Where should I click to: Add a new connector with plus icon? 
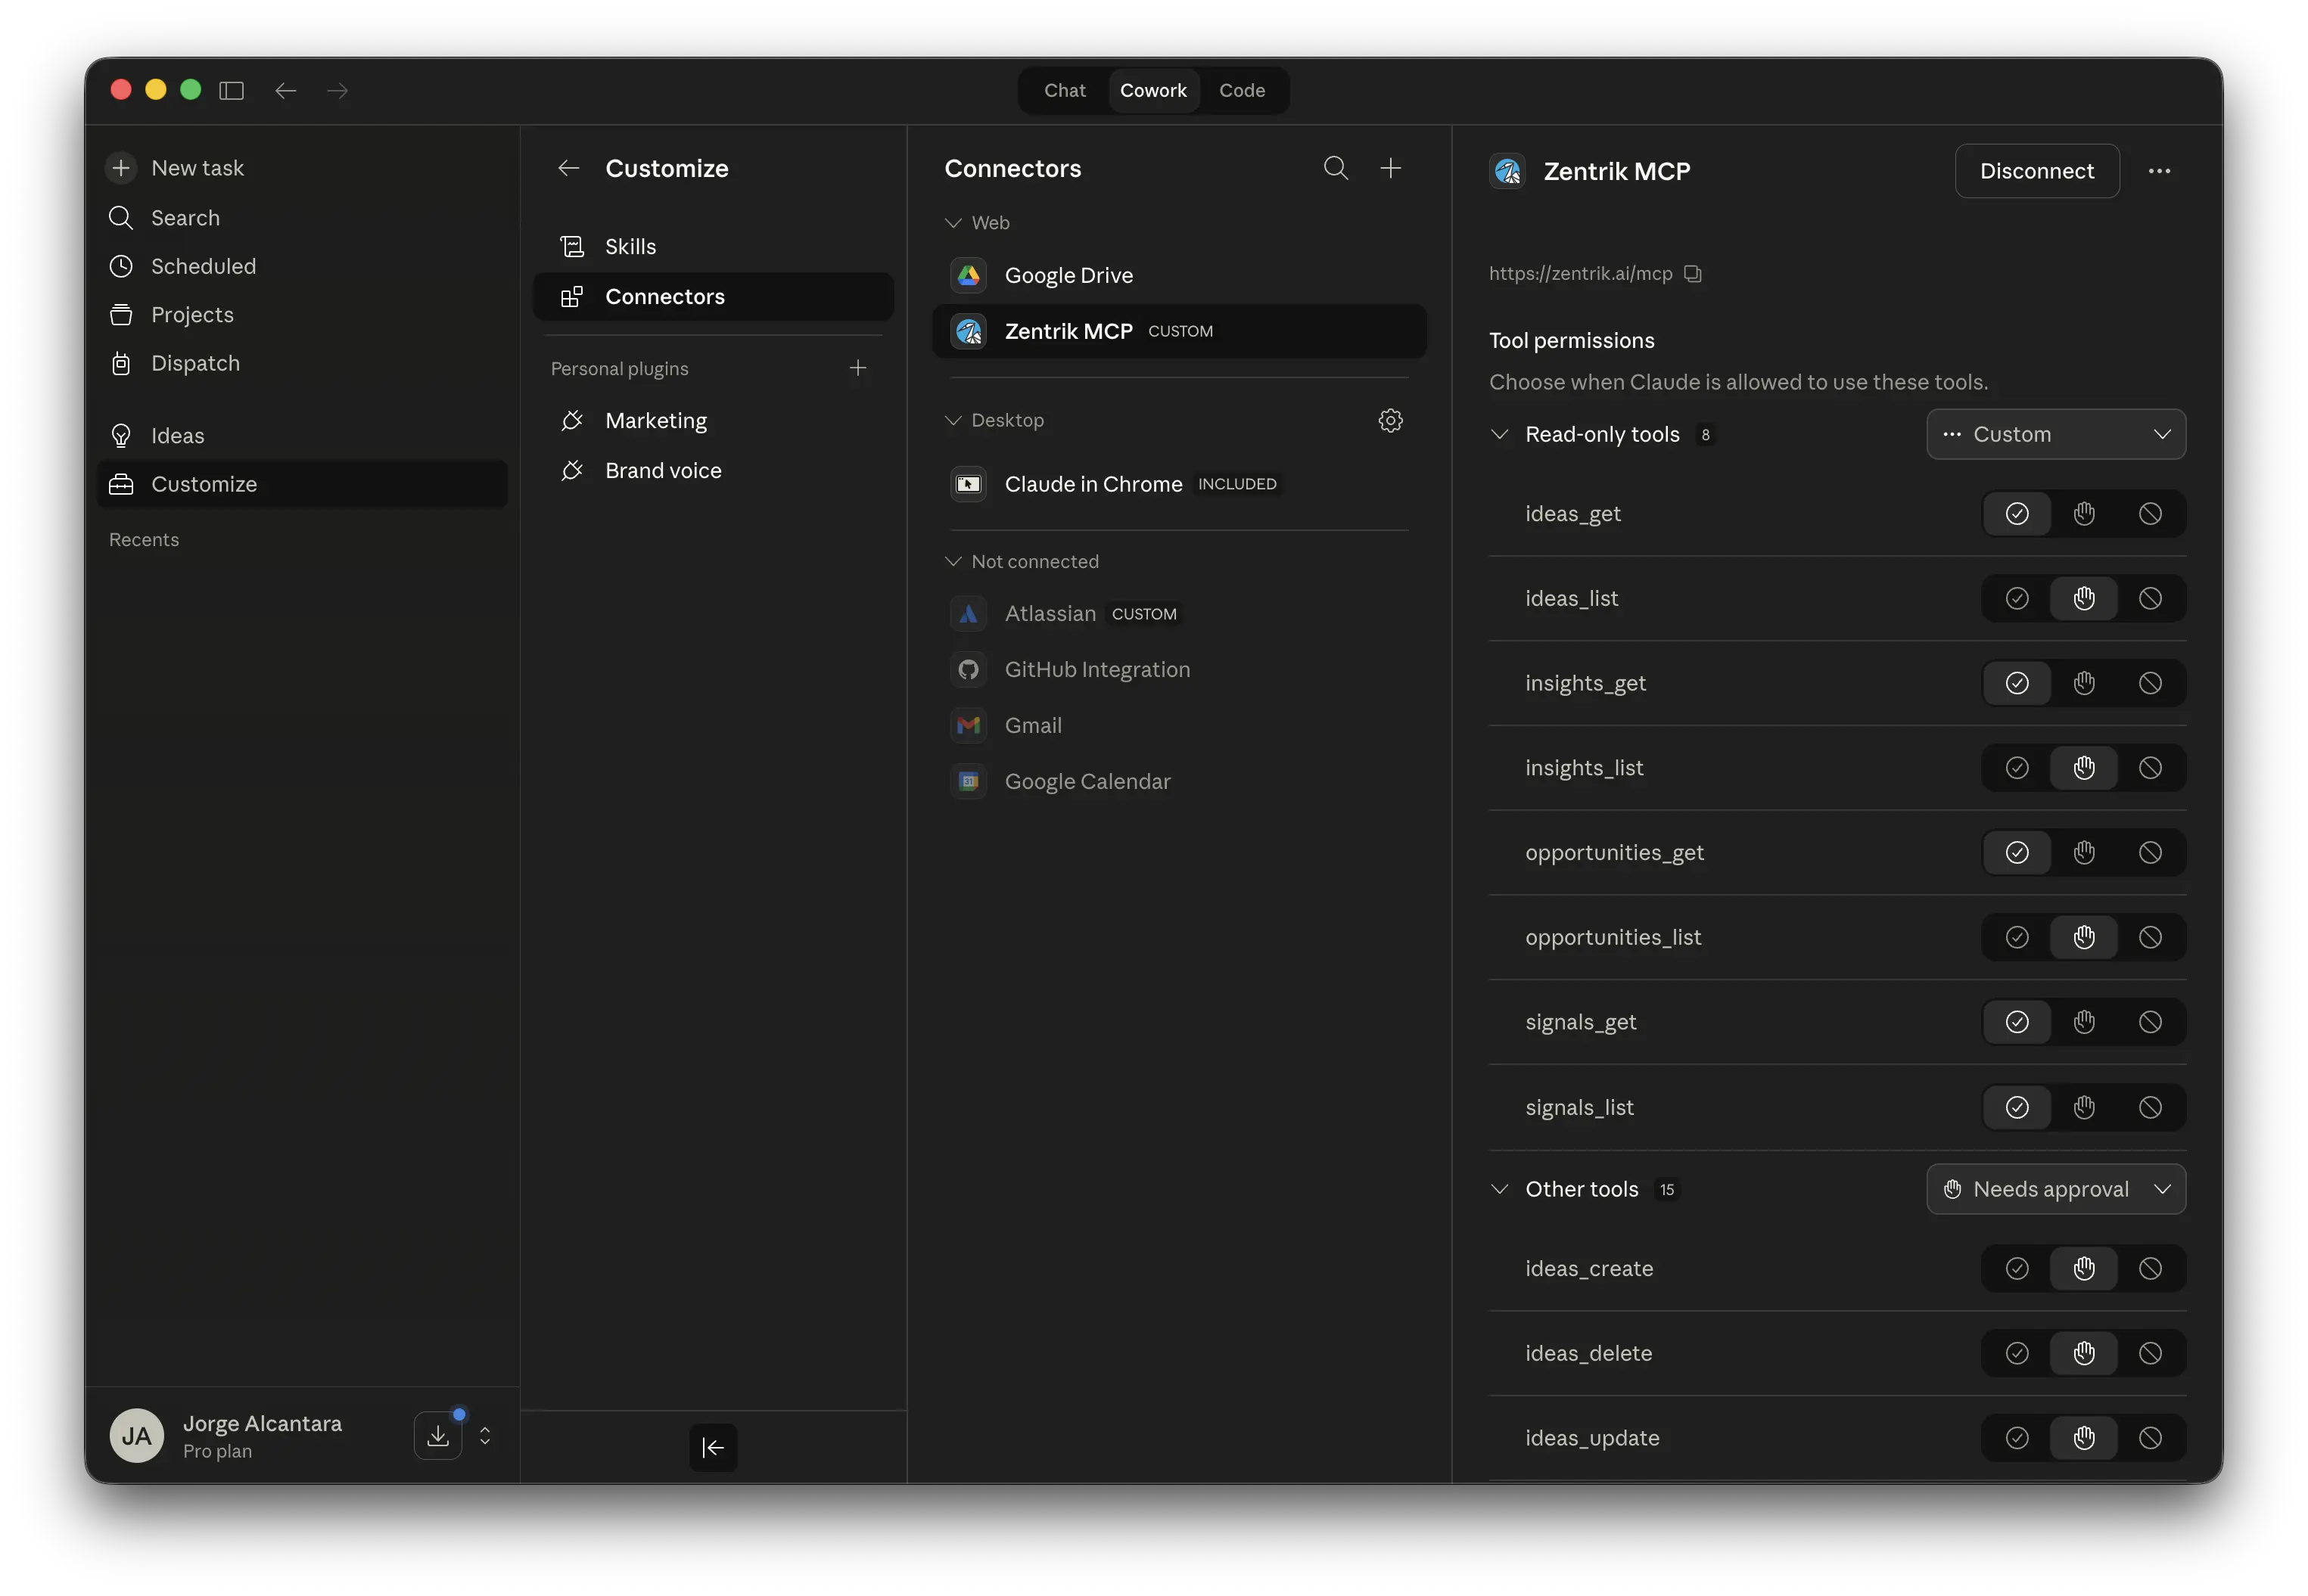(1391, 168)
